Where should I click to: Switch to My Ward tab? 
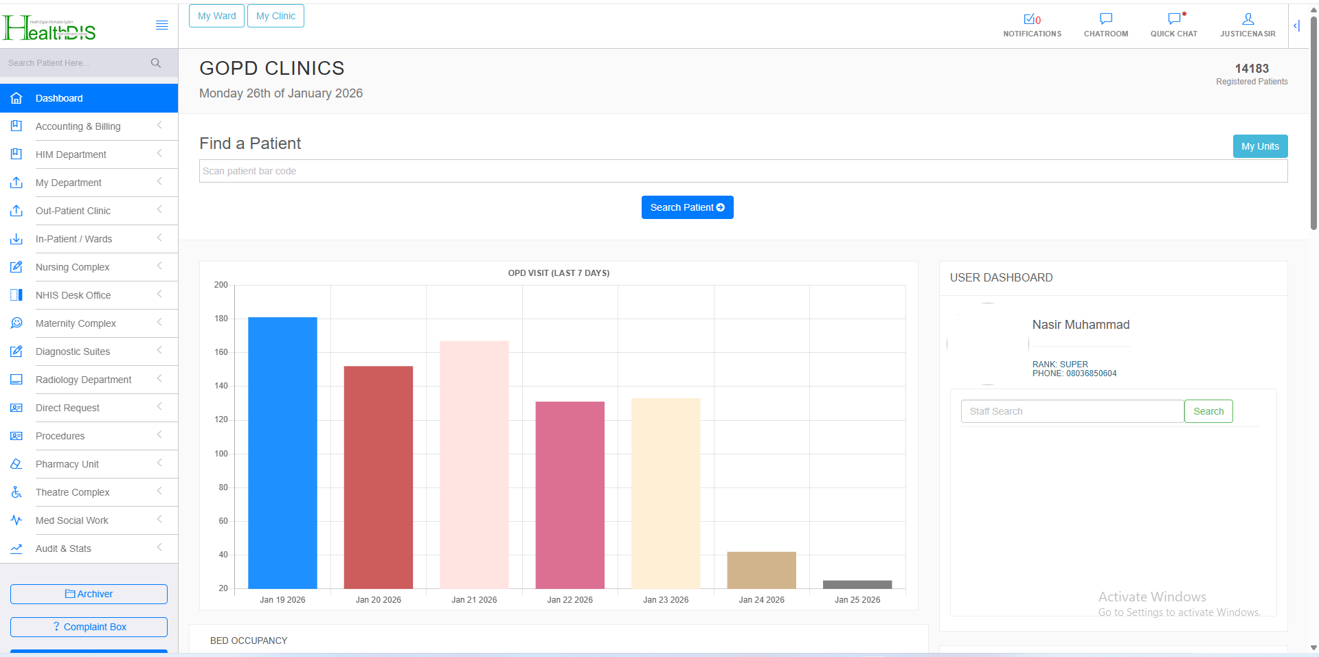tap(216, 16)
